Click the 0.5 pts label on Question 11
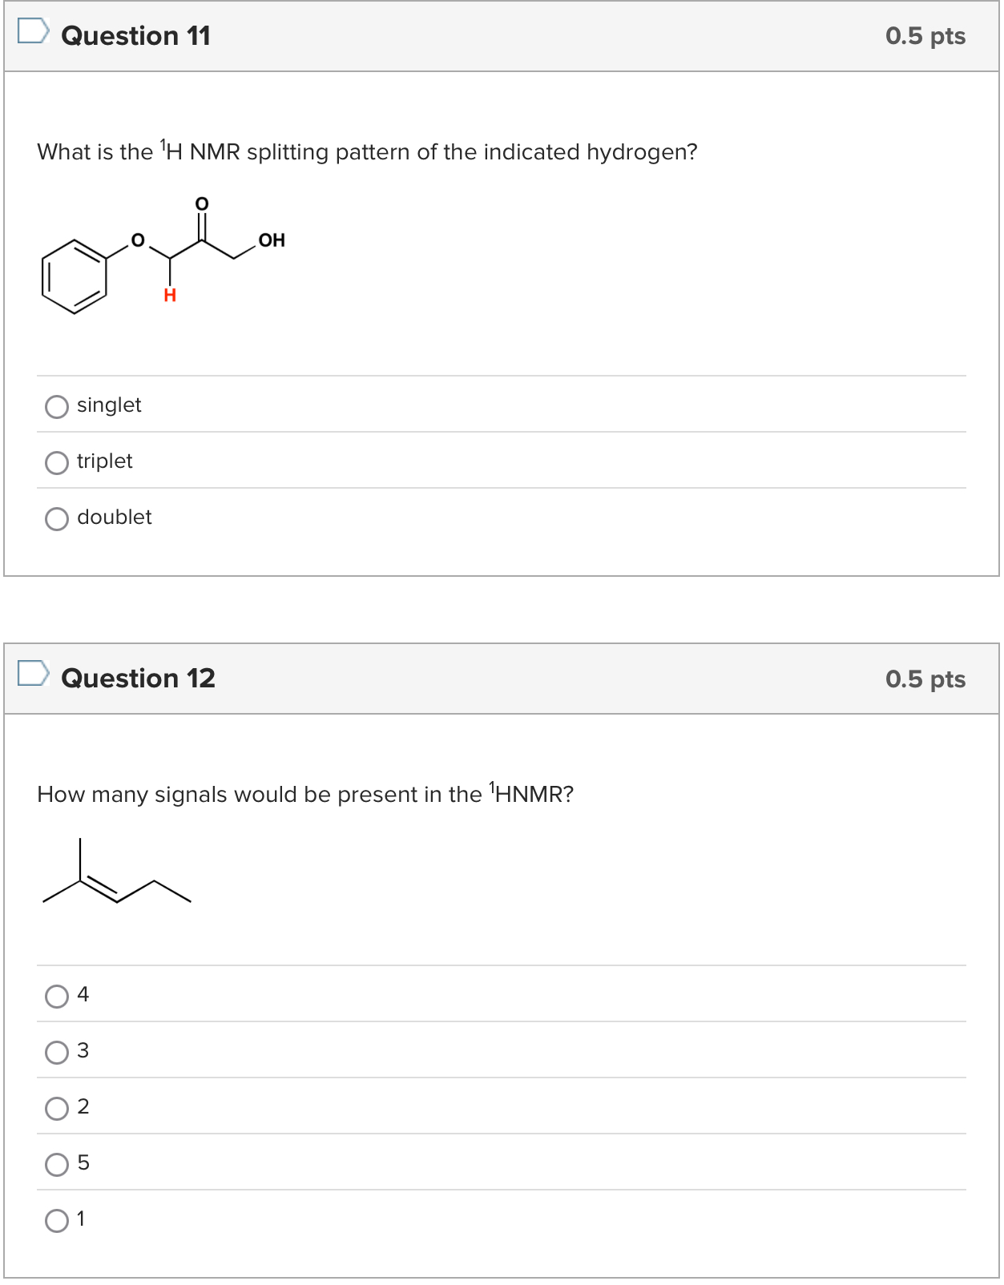This screenshot has width=1004, height=1285. tap(925, 35)
